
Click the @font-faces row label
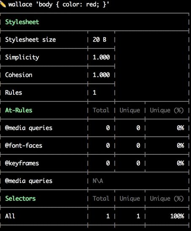(x=24, y=146)
